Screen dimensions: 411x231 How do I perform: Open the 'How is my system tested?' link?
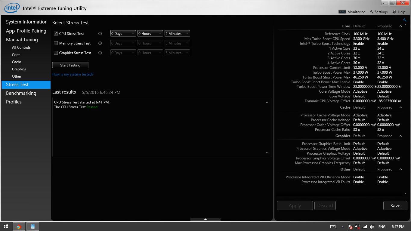(x=73, y=74)
